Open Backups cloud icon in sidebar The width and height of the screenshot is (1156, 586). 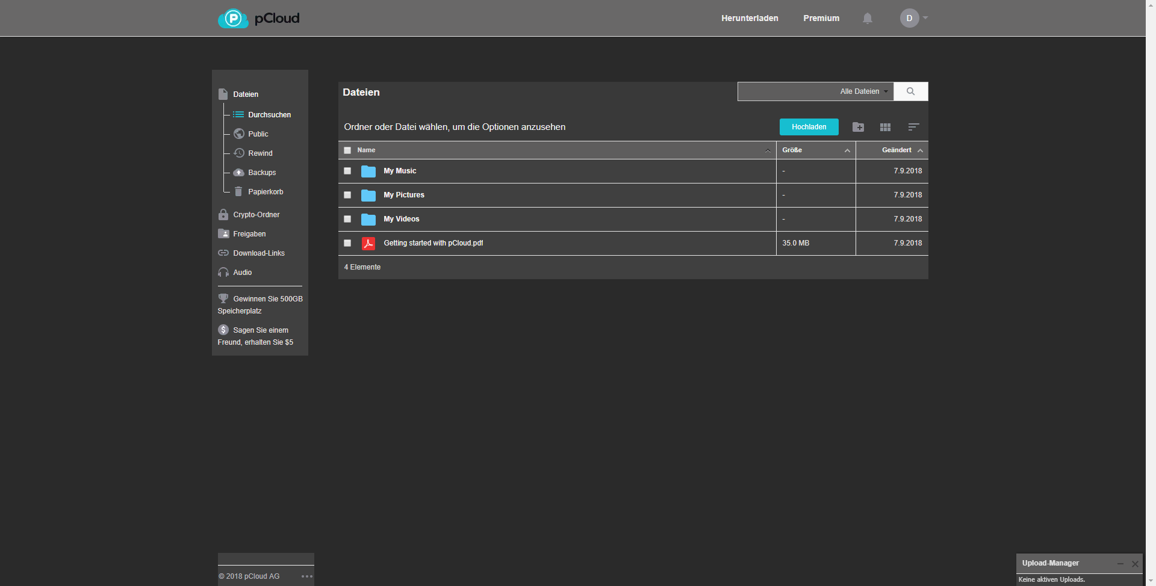pyautogui.click(x=239, y=172)
